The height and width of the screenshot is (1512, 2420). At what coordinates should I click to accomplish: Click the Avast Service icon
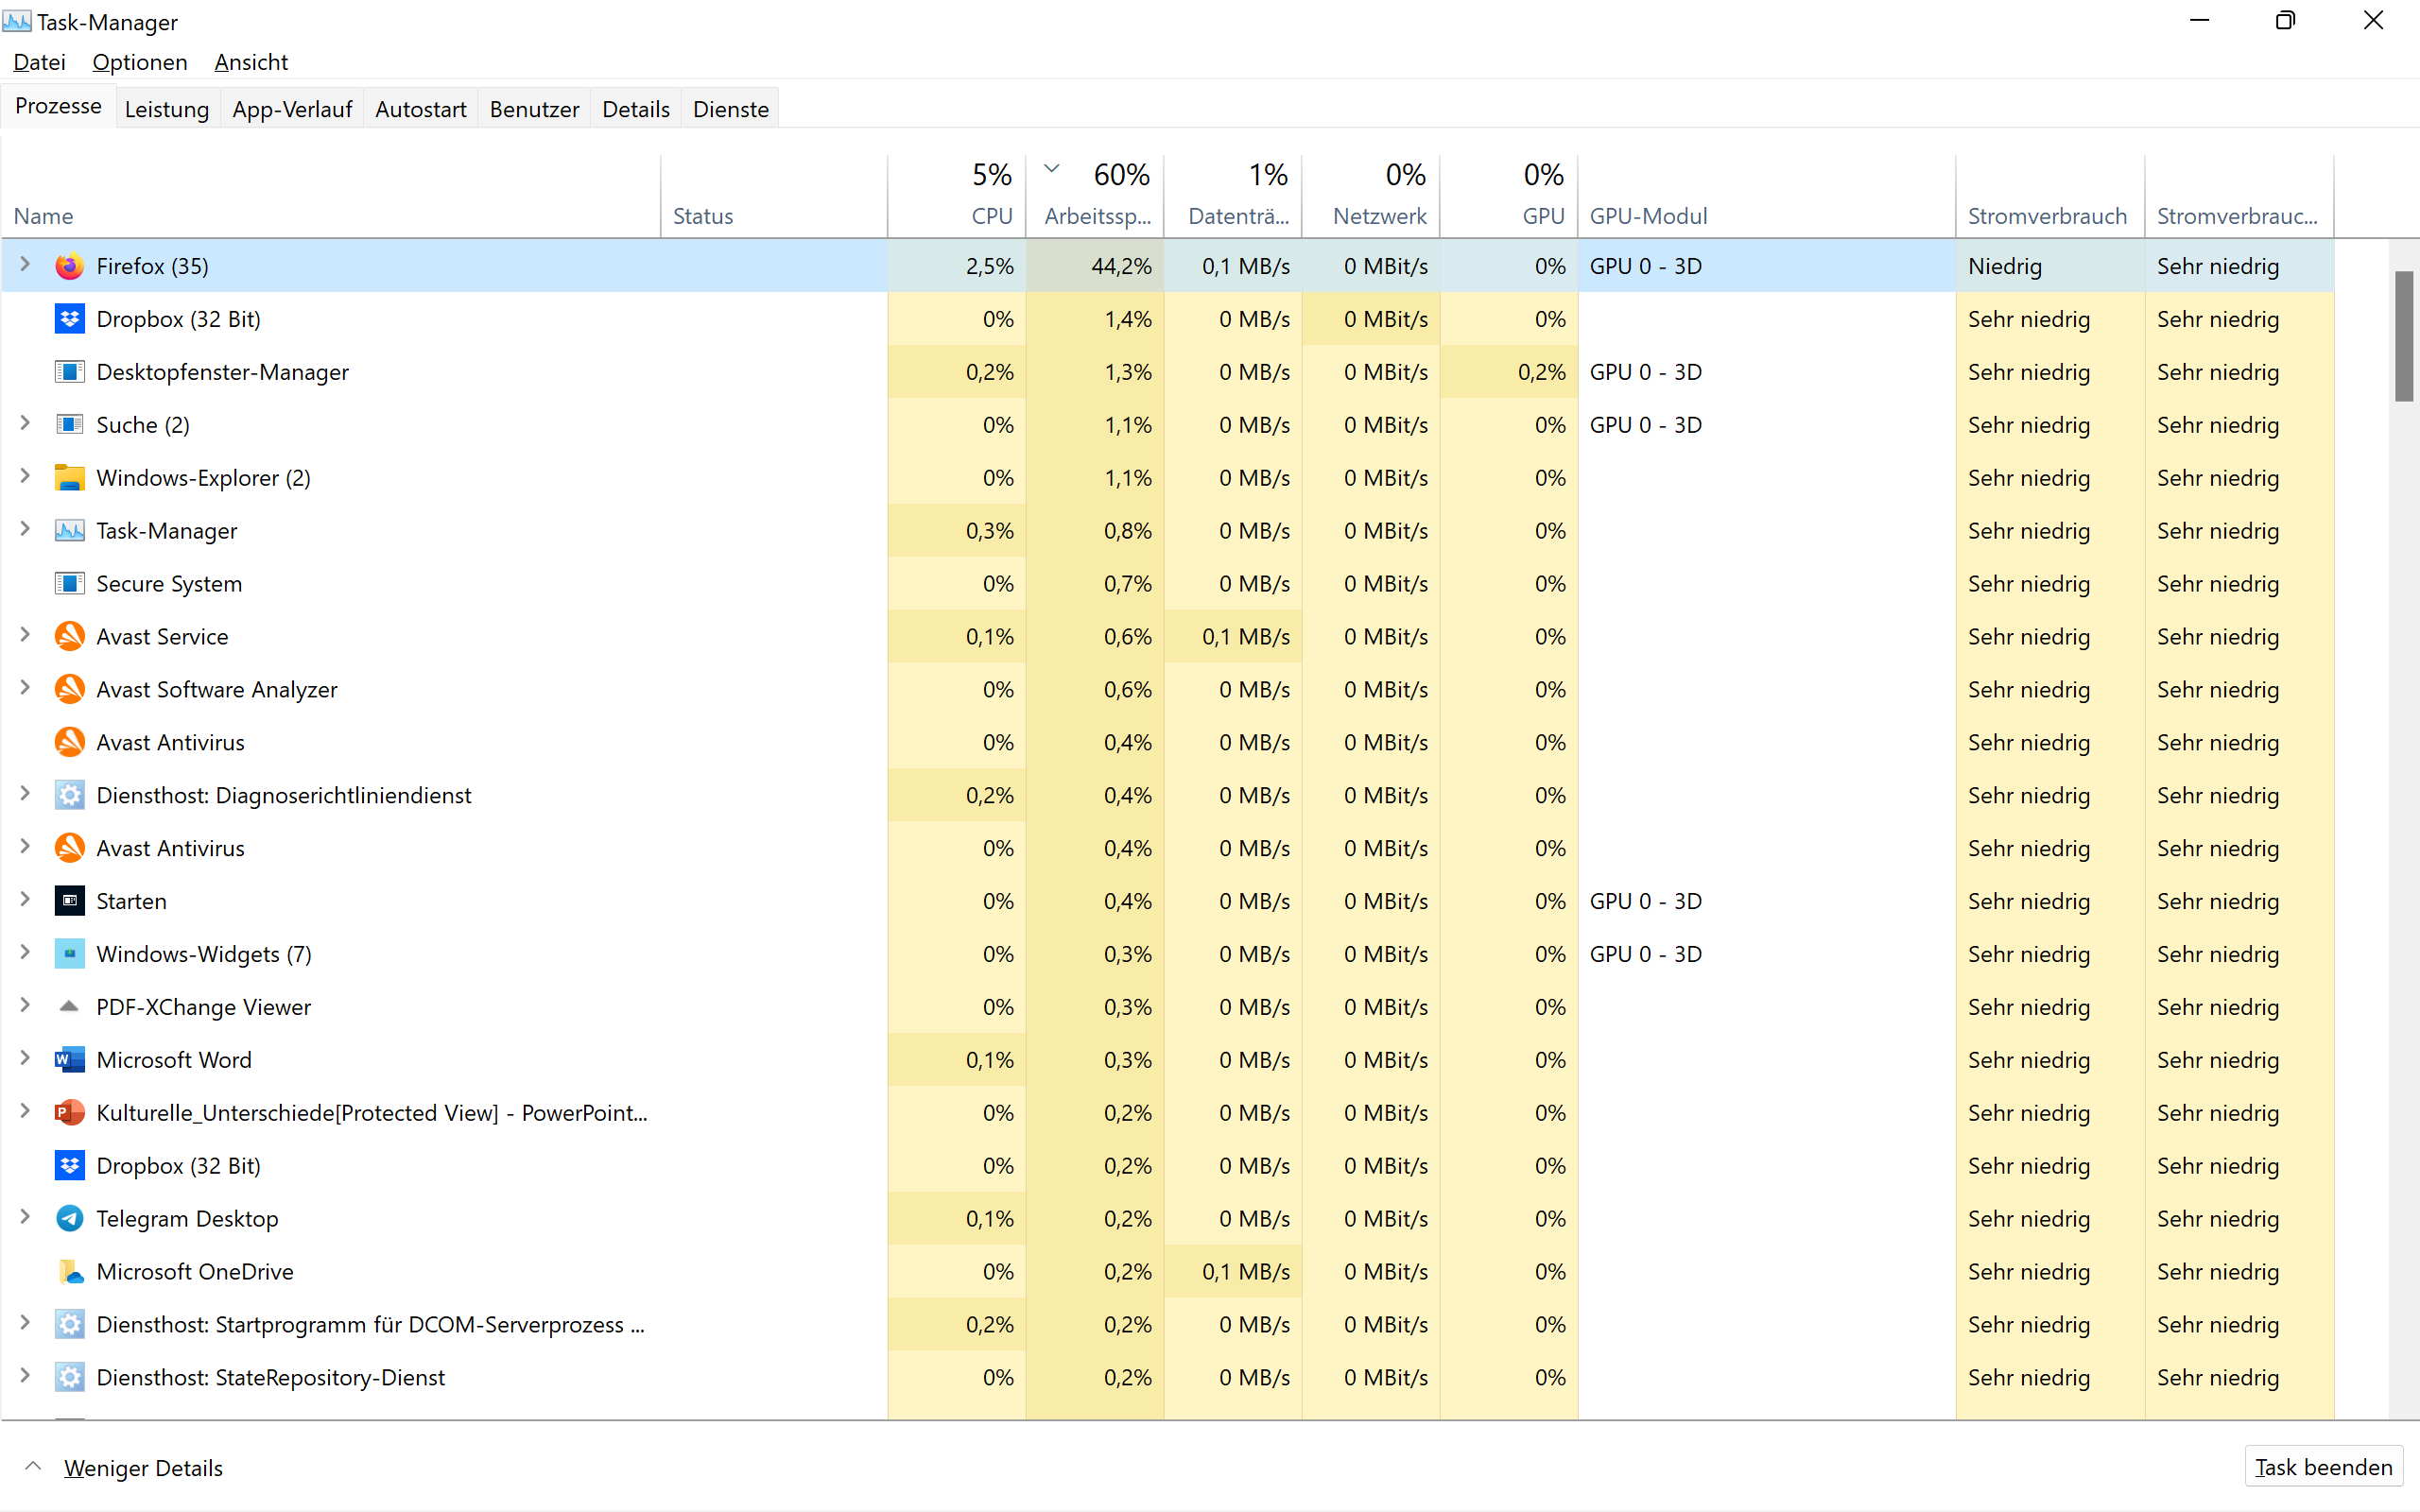pos(69,637)
